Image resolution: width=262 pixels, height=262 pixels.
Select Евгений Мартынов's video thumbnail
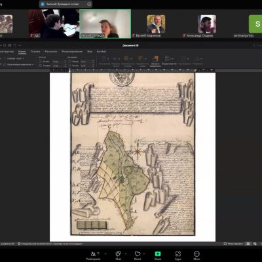tap(156, 24)
